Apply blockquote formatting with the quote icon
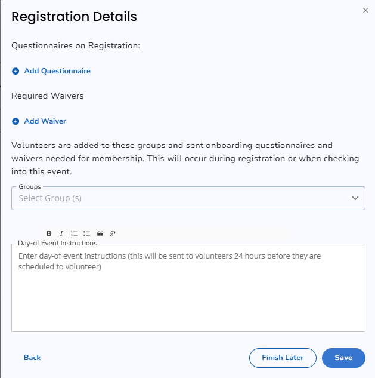 pyautogui.click(x=100, y=233)
